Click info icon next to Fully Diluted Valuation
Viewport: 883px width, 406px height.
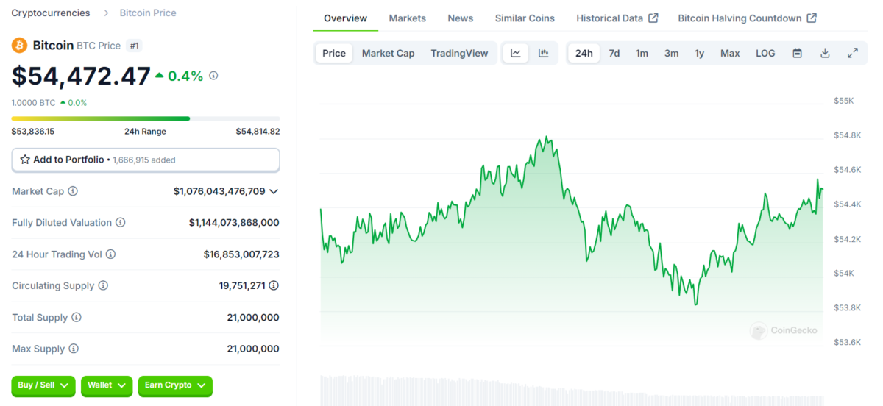(121, 223)
